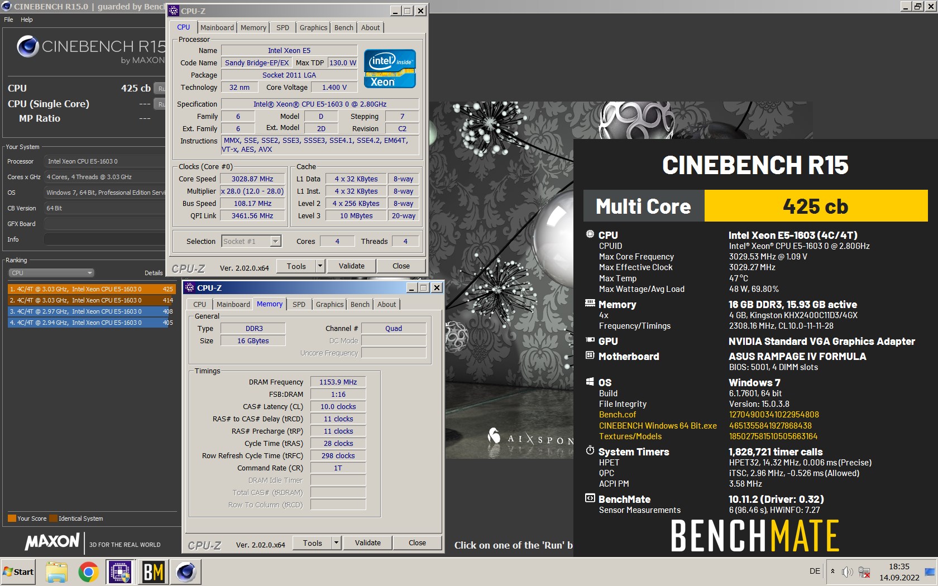
Task: Click Identical System legend swatch
Action: [53, 518]
